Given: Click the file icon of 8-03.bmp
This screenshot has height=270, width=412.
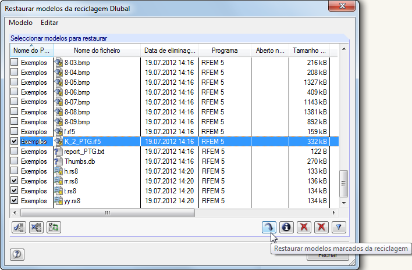Looking at the screenshot, I should click(59, 62).
